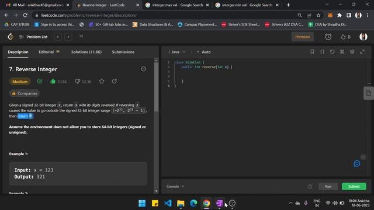Open the LeetCode profile avatar

(363, 37)
